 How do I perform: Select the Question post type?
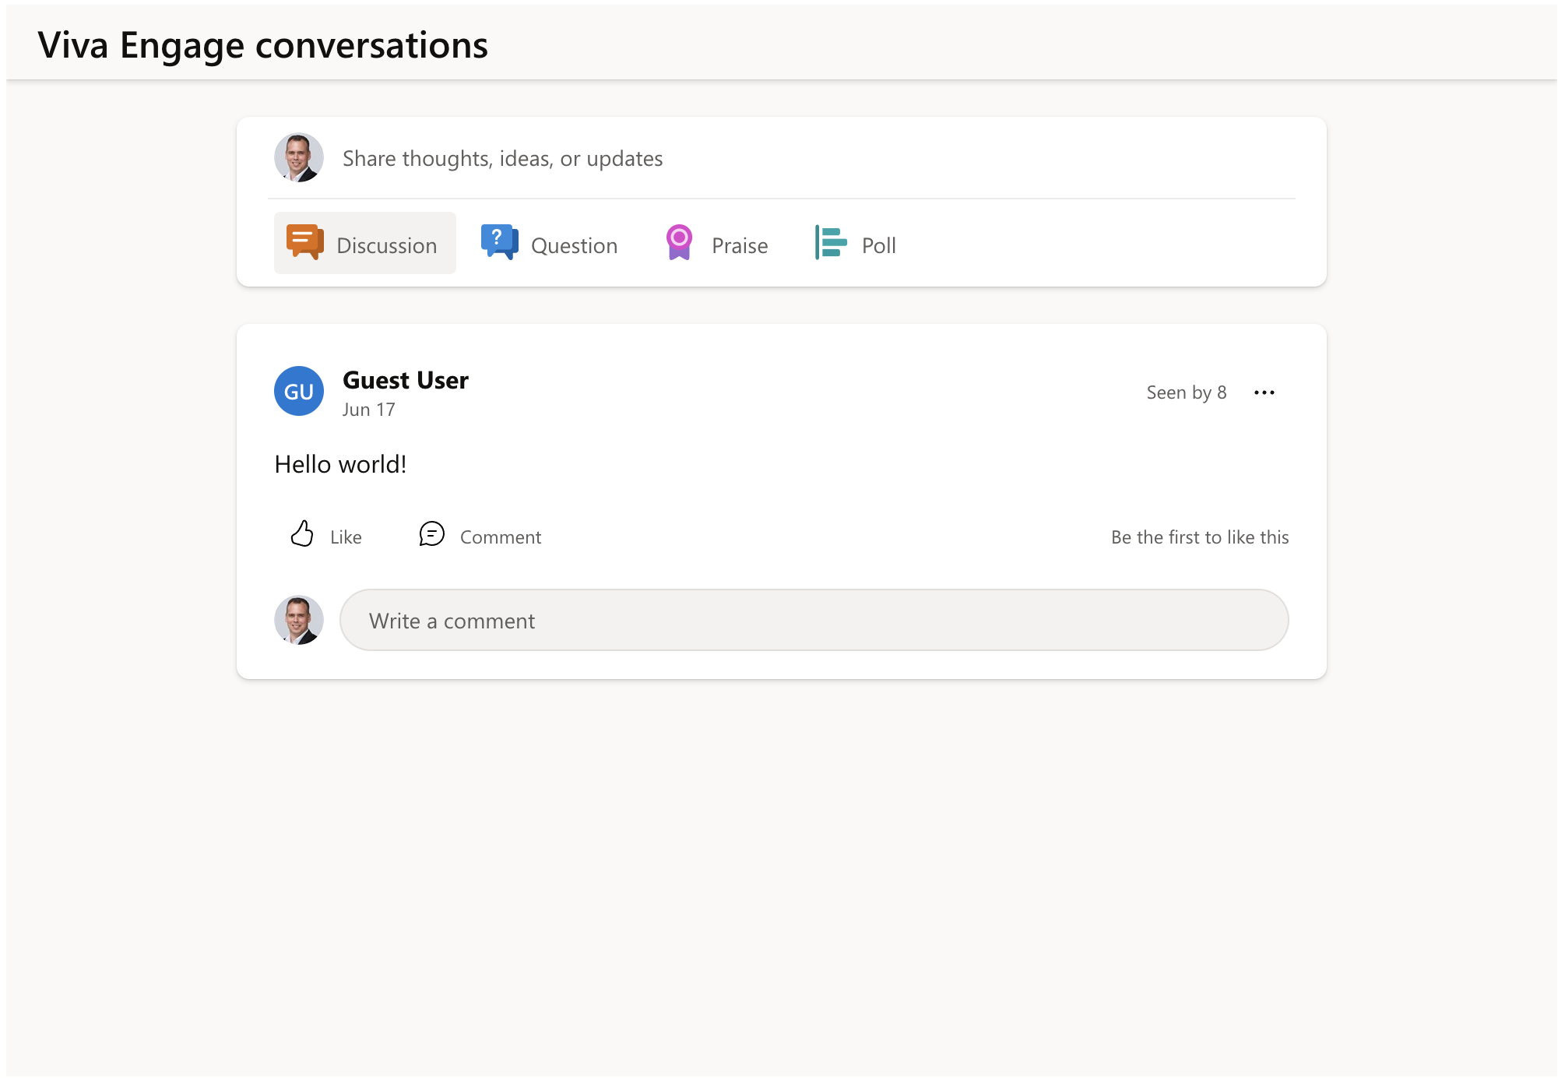point(550,243)
